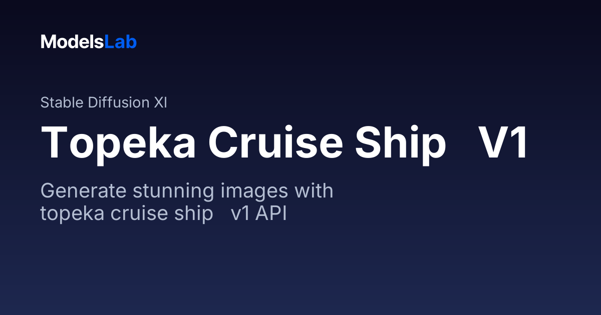The height and width of the screenshot is (315, 601).
Task: Click the ModelsLab logo
Action: point(89,42)
